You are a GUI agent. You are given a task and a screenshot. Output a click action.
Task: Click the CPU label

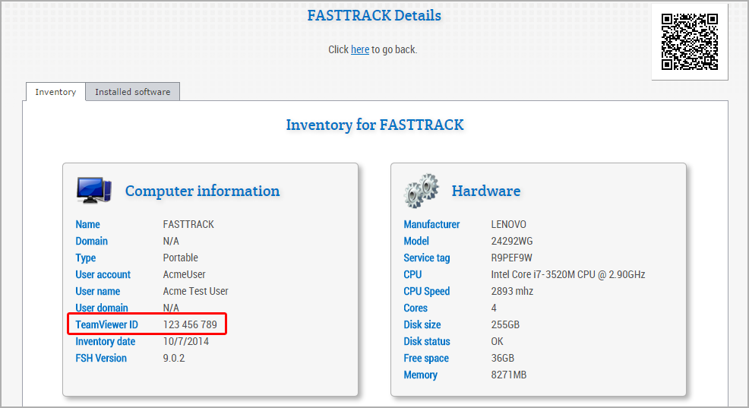click(x=412, y=275)
